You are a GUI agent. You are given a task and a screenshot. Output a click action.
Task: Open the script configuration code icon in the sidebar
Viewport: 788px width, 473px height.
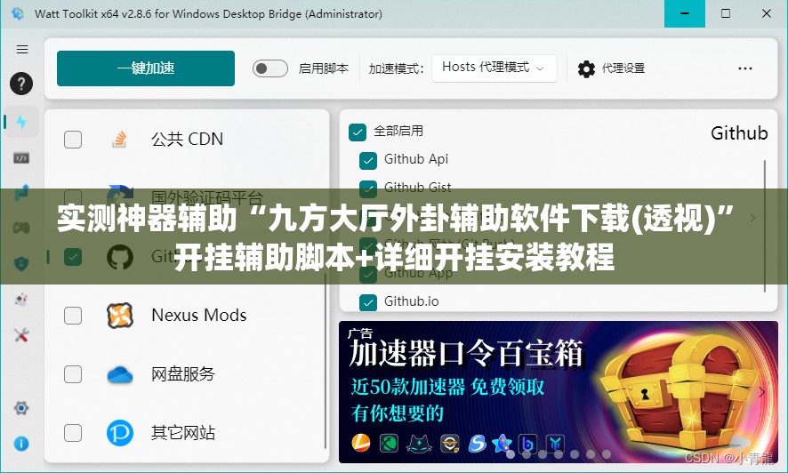(21, 158)
